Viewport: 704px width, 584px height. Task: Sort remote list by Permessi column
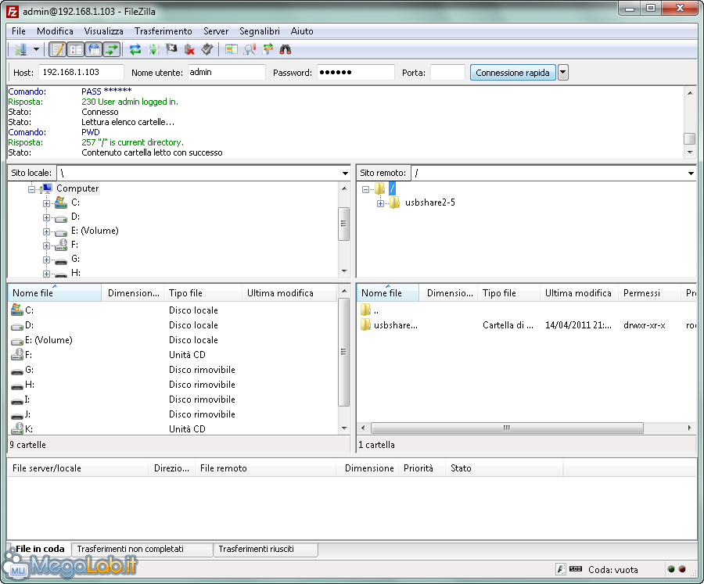click(649, 293)
